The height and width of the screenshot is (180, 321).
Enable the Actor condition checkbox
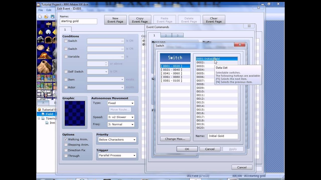(66, 87)
